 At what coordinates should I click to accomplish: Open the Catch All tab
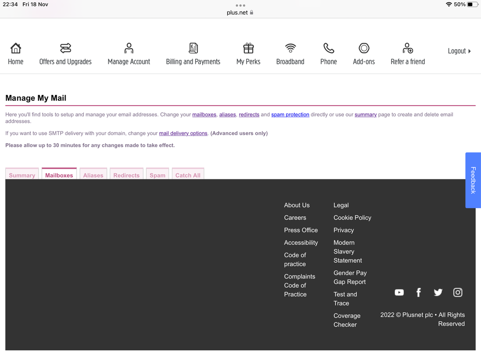tap(188, 175)
